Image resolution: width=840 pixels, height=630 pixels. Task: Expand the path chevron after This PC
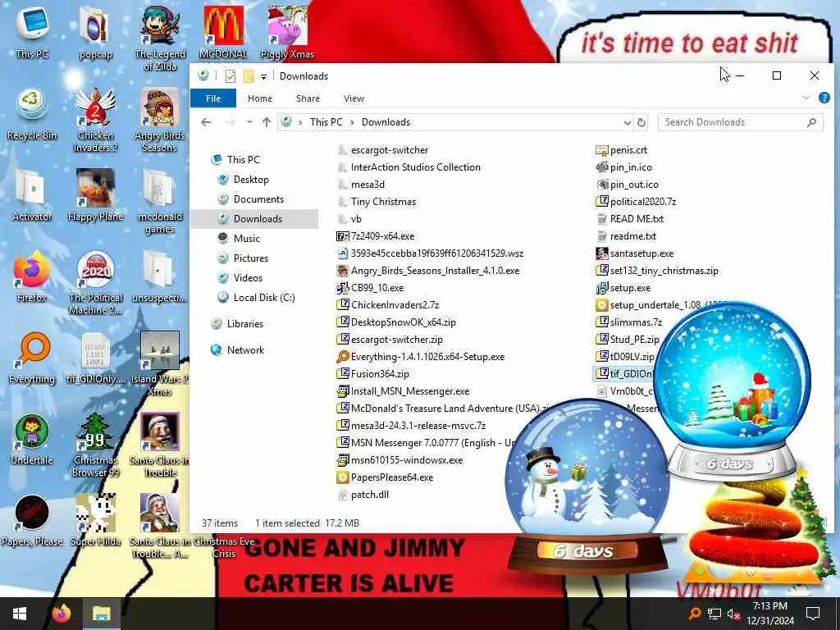tap(352, 123)
